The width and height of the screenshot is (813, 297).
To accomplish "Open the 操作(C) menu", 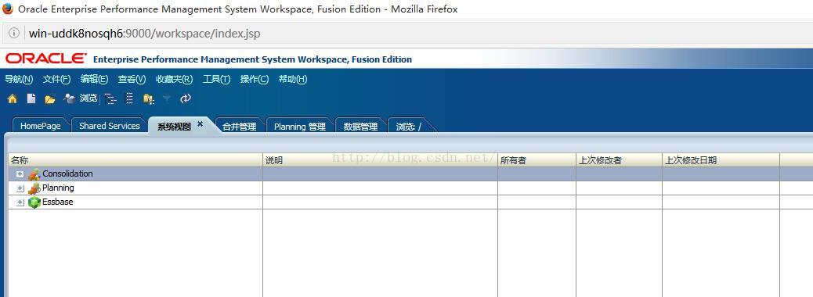I will click(x=255, y=79).
